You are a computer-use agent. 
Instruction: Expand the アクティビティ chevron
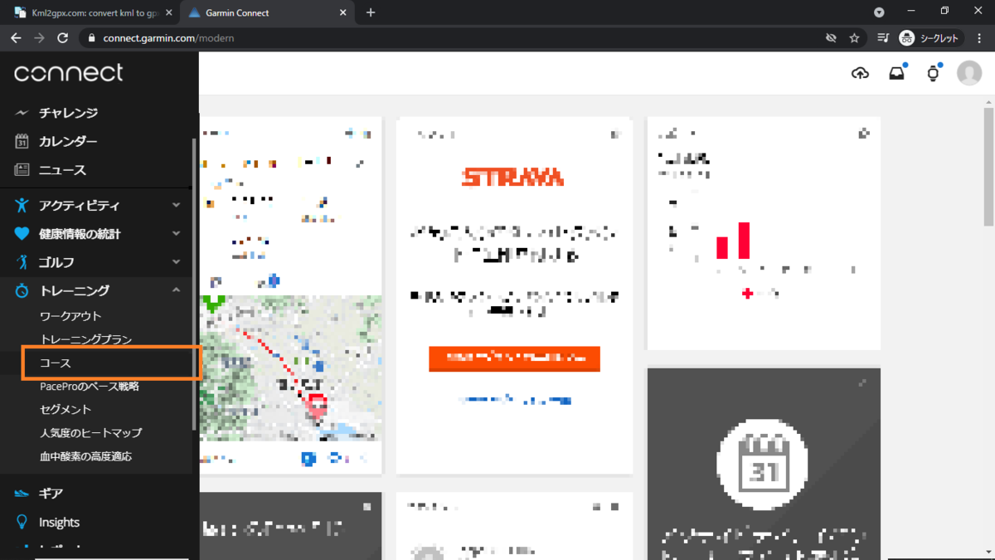pyautogui.click(x=176, y=205)
